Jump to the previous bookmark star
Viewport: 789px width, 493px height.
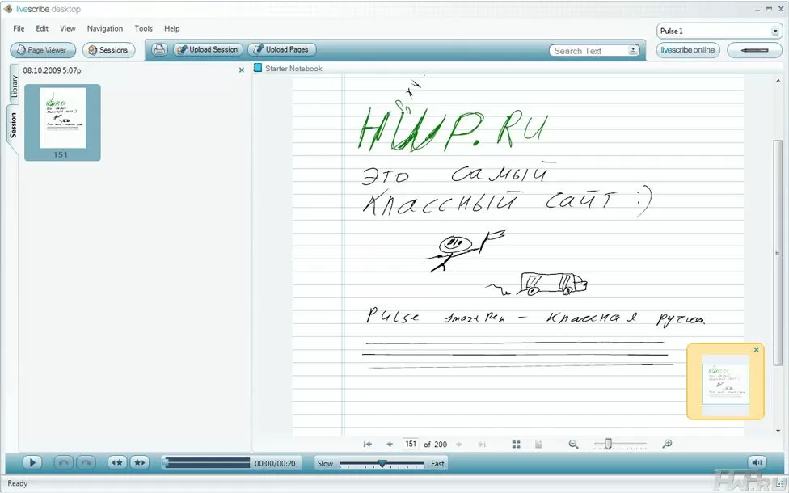point(117,462)
